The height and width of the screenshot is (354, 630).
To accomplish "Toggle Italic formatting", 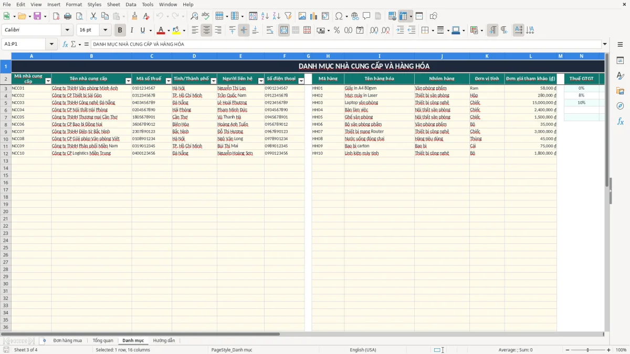I will click(x=131, y=30).
